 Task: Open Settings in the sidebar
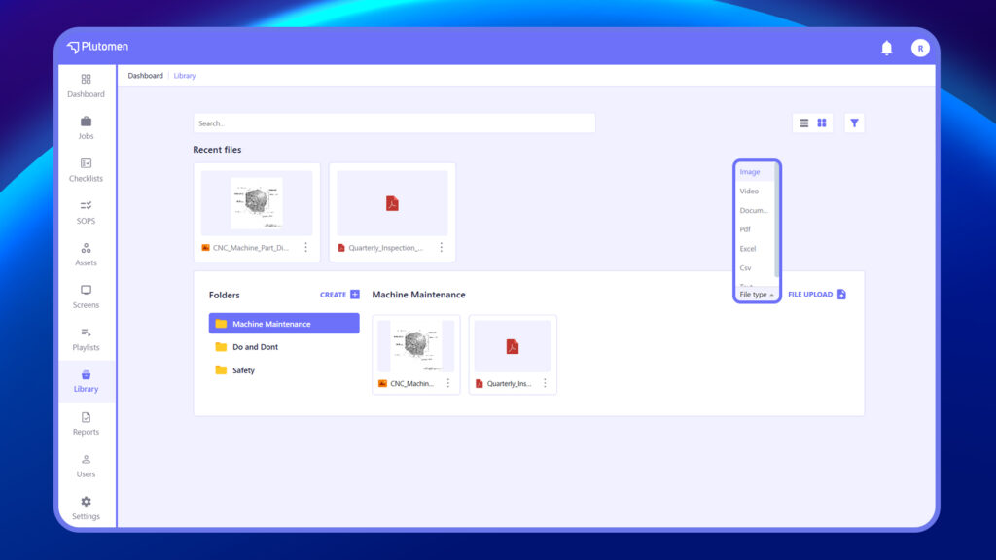coord(86,507)
